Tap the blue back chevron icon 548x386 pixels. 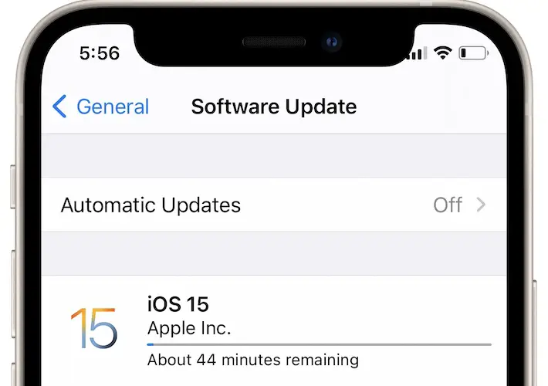[x=59, y=107]
